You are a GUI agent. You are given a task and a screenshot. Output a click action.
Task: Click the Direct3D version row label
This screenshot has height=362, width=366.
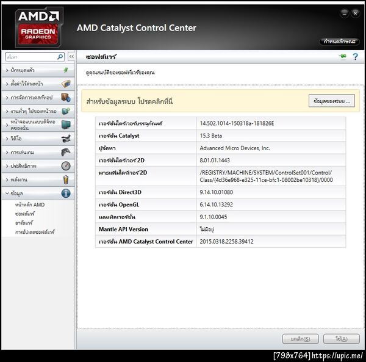[120, 192]
